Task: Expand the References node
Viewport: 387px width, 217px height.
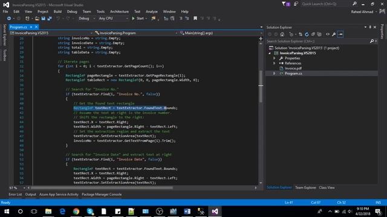Action: [274, 63]
